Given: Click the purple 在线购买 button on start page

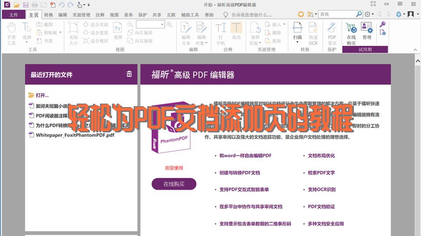Looking at the screenshot, I should click(x=174, y=184).
